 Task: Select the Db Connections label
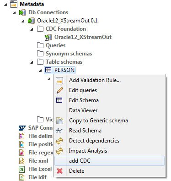pos(48,12)
